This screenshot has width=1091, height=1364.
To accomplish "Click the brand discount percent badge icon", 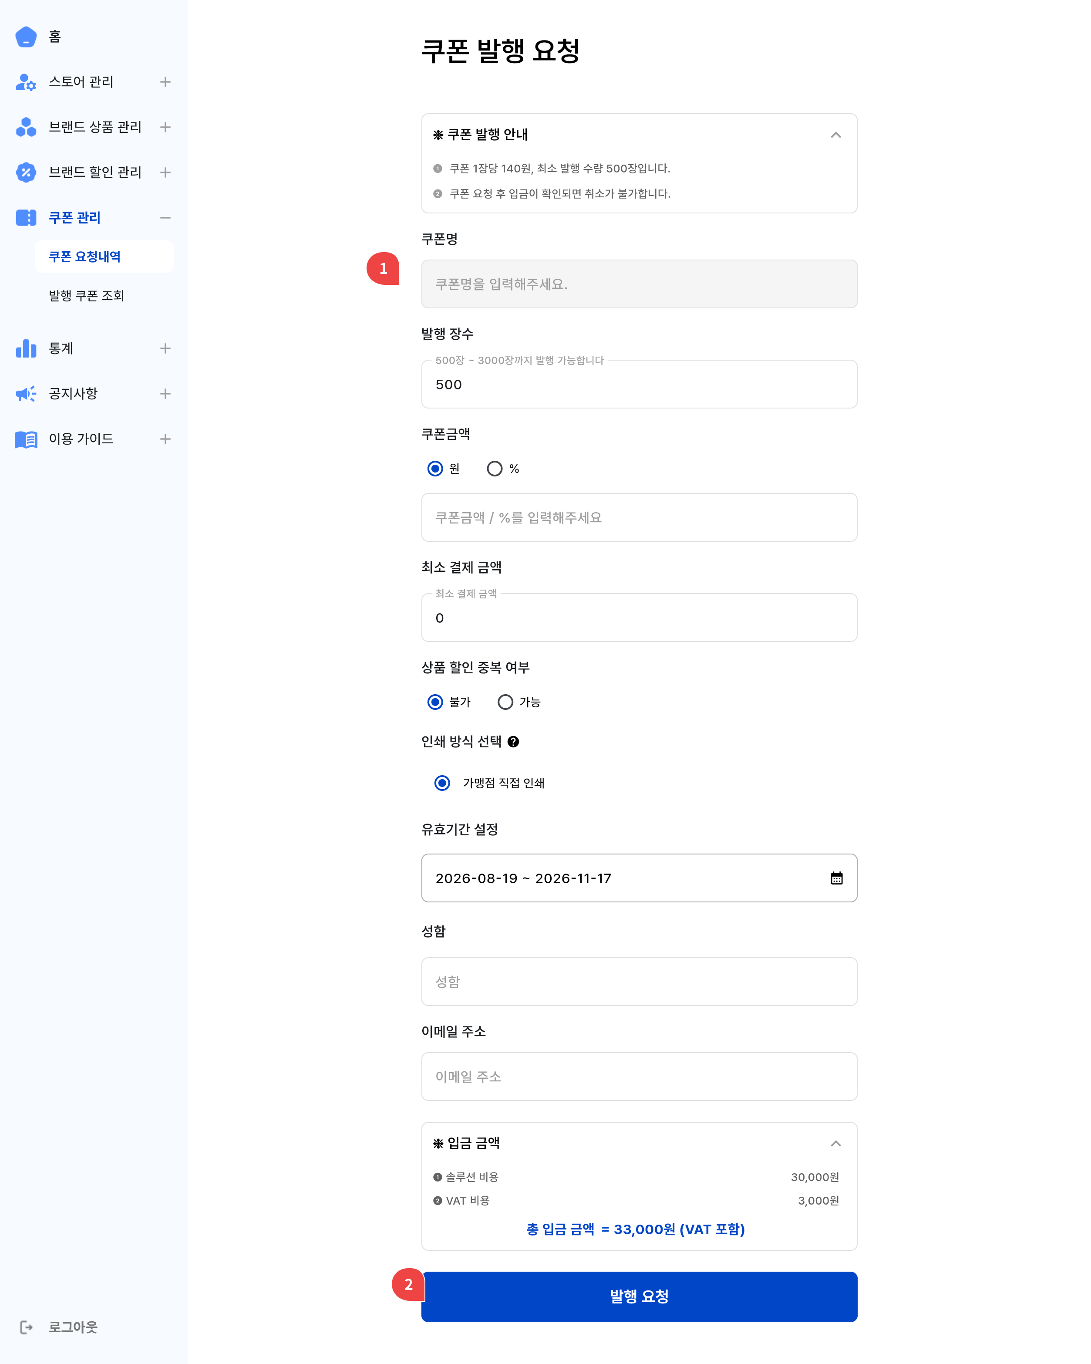I will click(26, 173).
